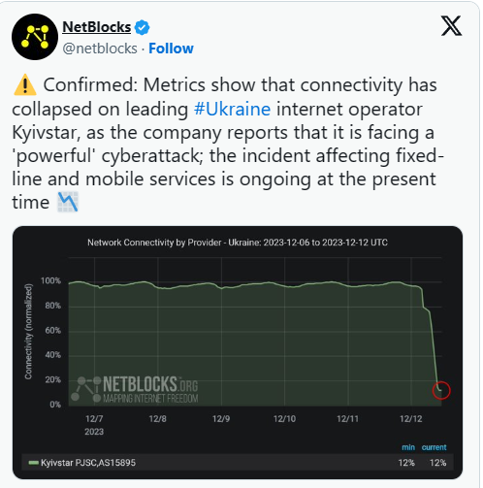
Task: Click the NetBlocks.org watermark logo
Action: pyautogui.click(x=135, y=389)
